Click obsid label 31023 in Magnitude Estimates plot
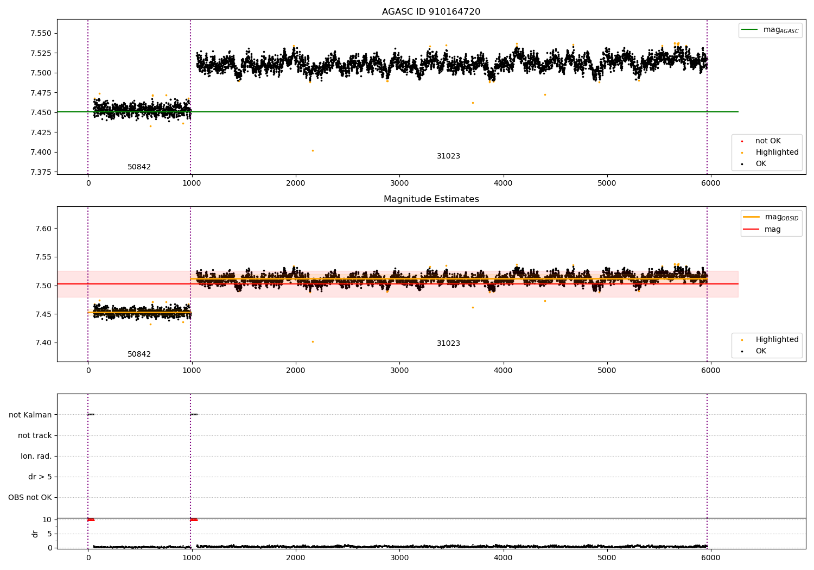This screenshot has height=570, width=814. click(448, 344)
